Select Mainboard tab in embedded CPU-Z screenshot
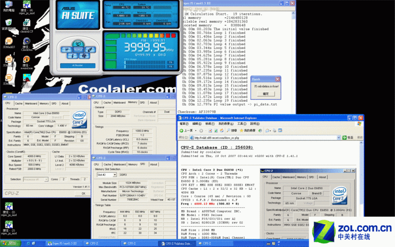This screenshot has height=247, width=395. (x=288, y=177)
